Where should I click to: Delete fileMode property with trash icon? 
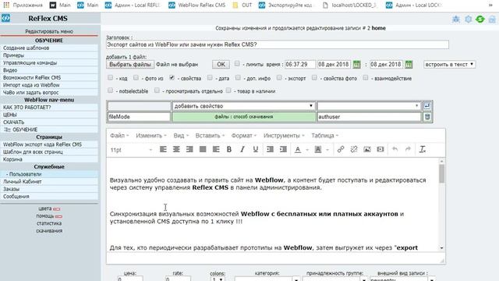427,117
